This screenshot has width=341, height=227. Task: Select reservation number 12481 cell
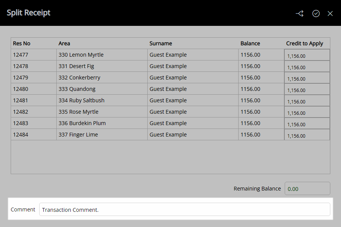pyautogui.click(x=34, y=100)
